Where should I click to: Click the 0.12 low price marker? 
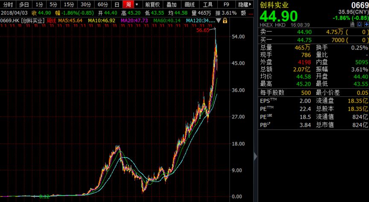tap(44, 196)
